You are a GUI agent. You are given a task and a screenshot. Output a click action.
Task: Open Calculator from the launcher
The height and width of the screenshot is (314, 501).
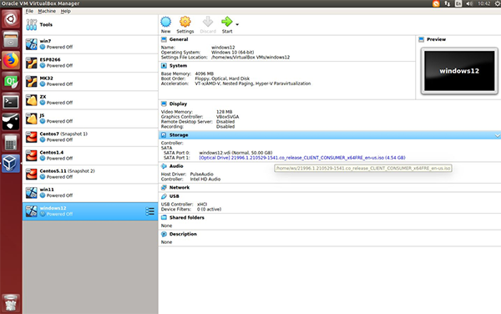coord(11,143)
